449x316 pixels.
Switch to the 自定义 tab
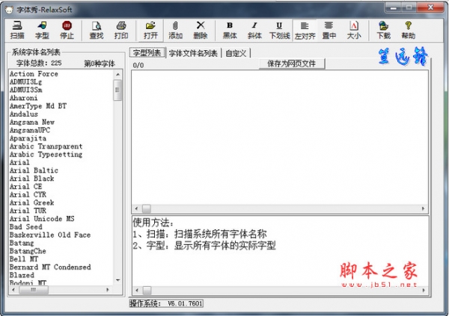pos(236,53)
